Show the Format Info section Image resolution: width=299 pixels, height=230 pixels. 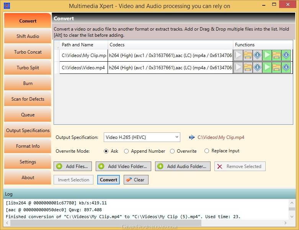(x=28, y=146)
